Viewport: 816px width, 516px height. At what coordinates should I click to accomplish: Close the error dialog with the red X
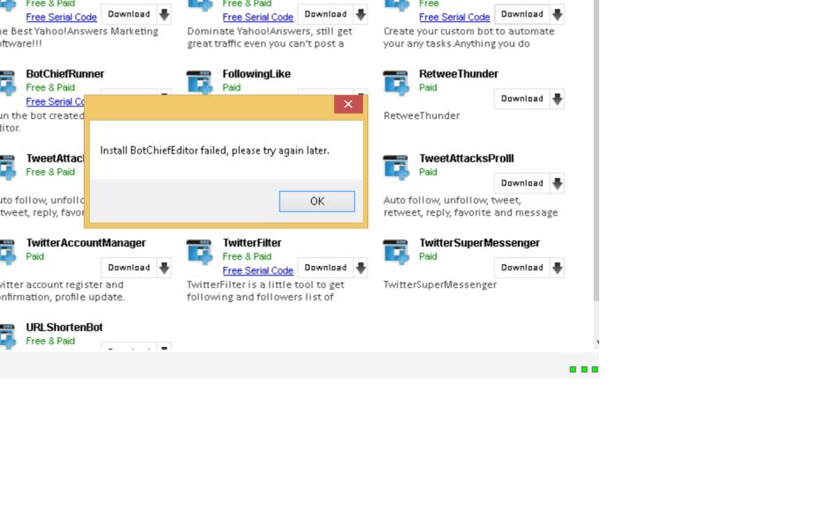348,104
